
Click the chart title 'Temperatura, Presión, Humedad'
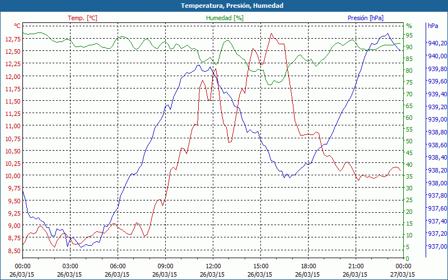pyautogui.click(x=232, y=6)
